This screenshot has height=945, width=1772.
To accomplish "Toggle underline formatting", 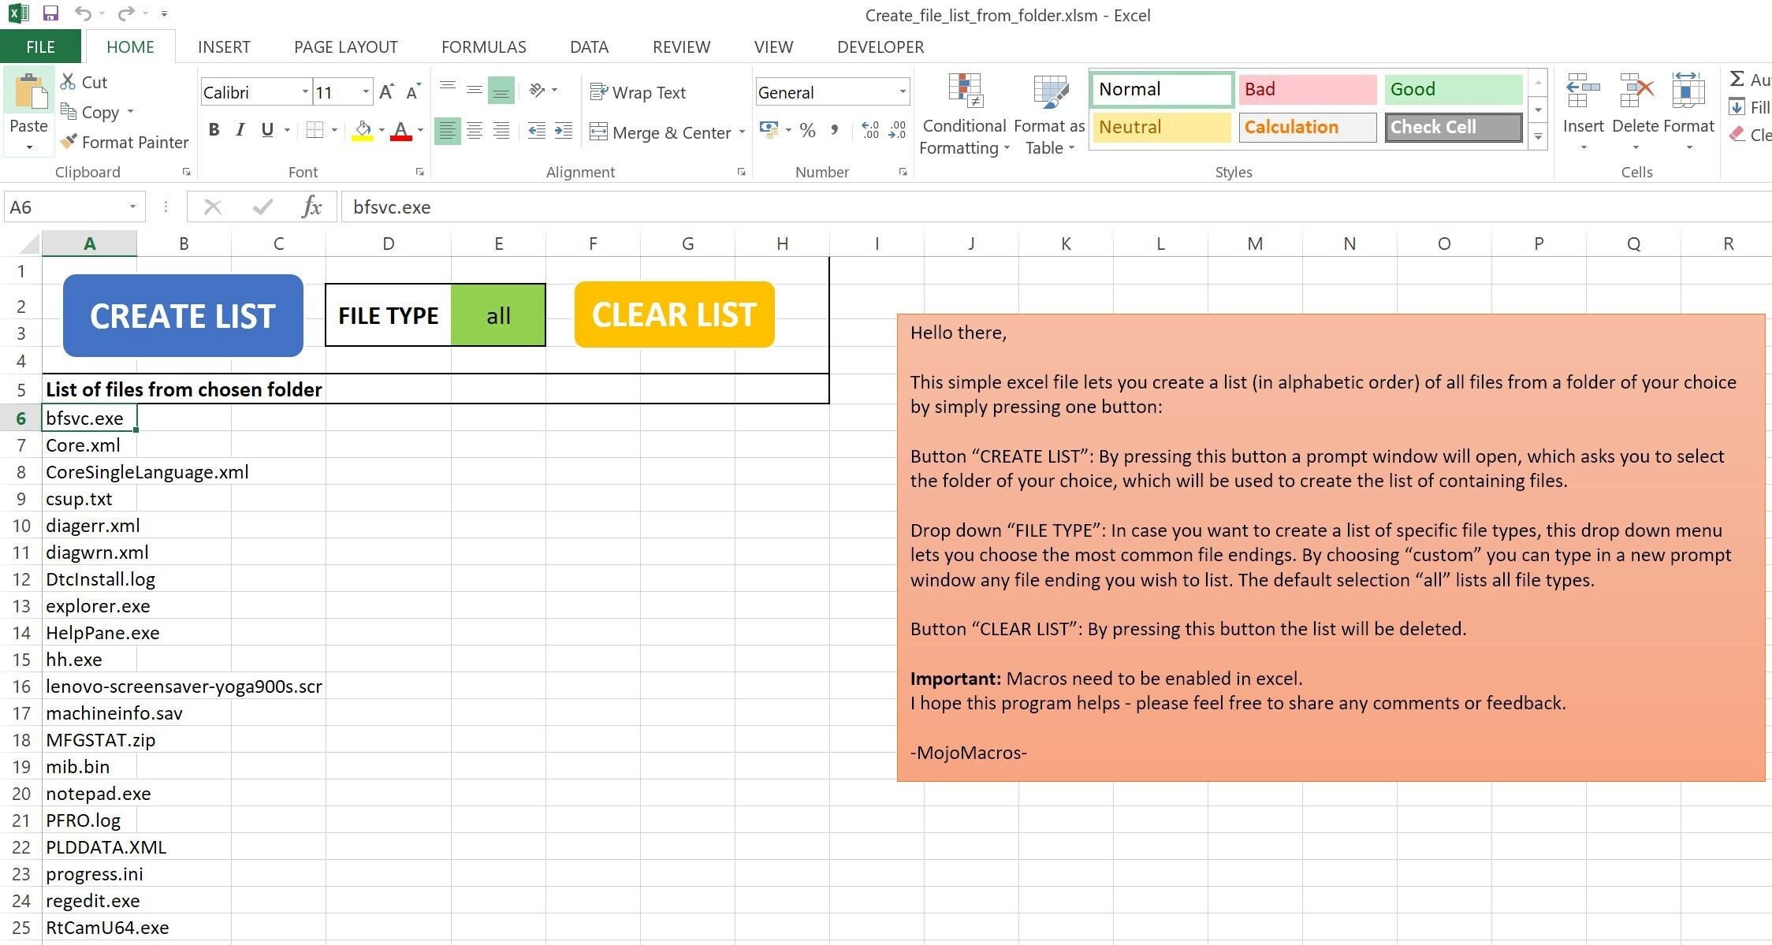I will (x=266, y=130).
